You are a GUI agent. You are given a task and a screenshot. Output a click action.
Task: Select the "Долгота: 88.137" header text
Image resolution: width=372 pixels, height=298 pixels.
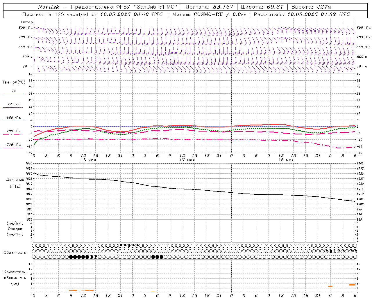click(x=209, y=7)
